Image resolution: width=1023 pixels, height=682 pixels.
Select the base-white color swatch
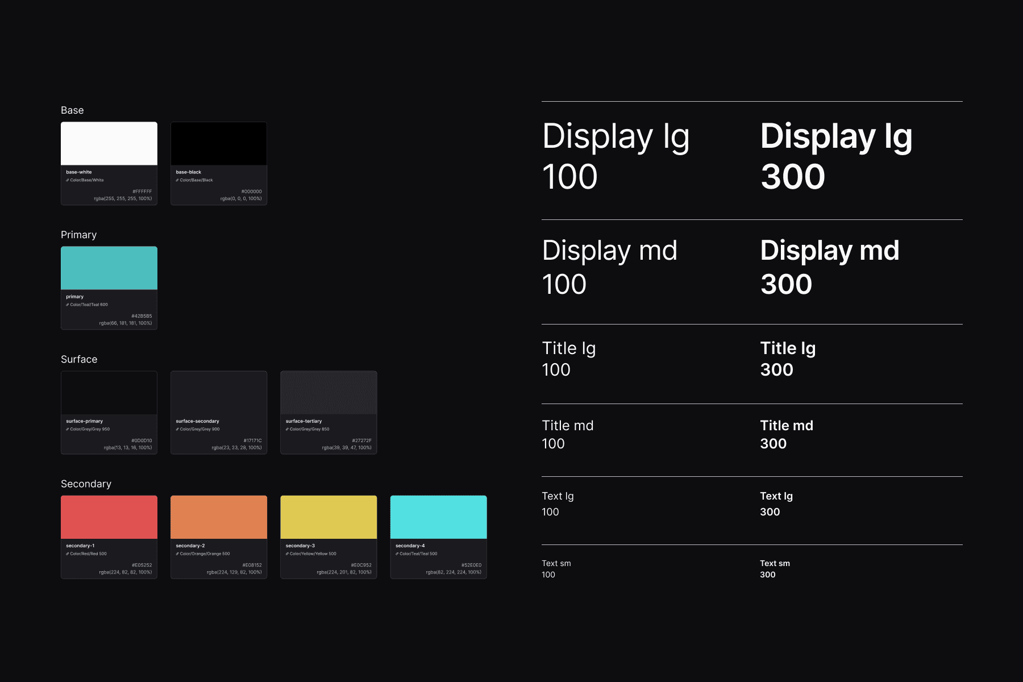tap(109, 144)
